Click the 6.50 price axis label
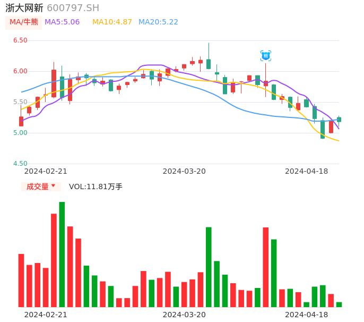Screen dimensions: 364x322 (x=20, y=40)
